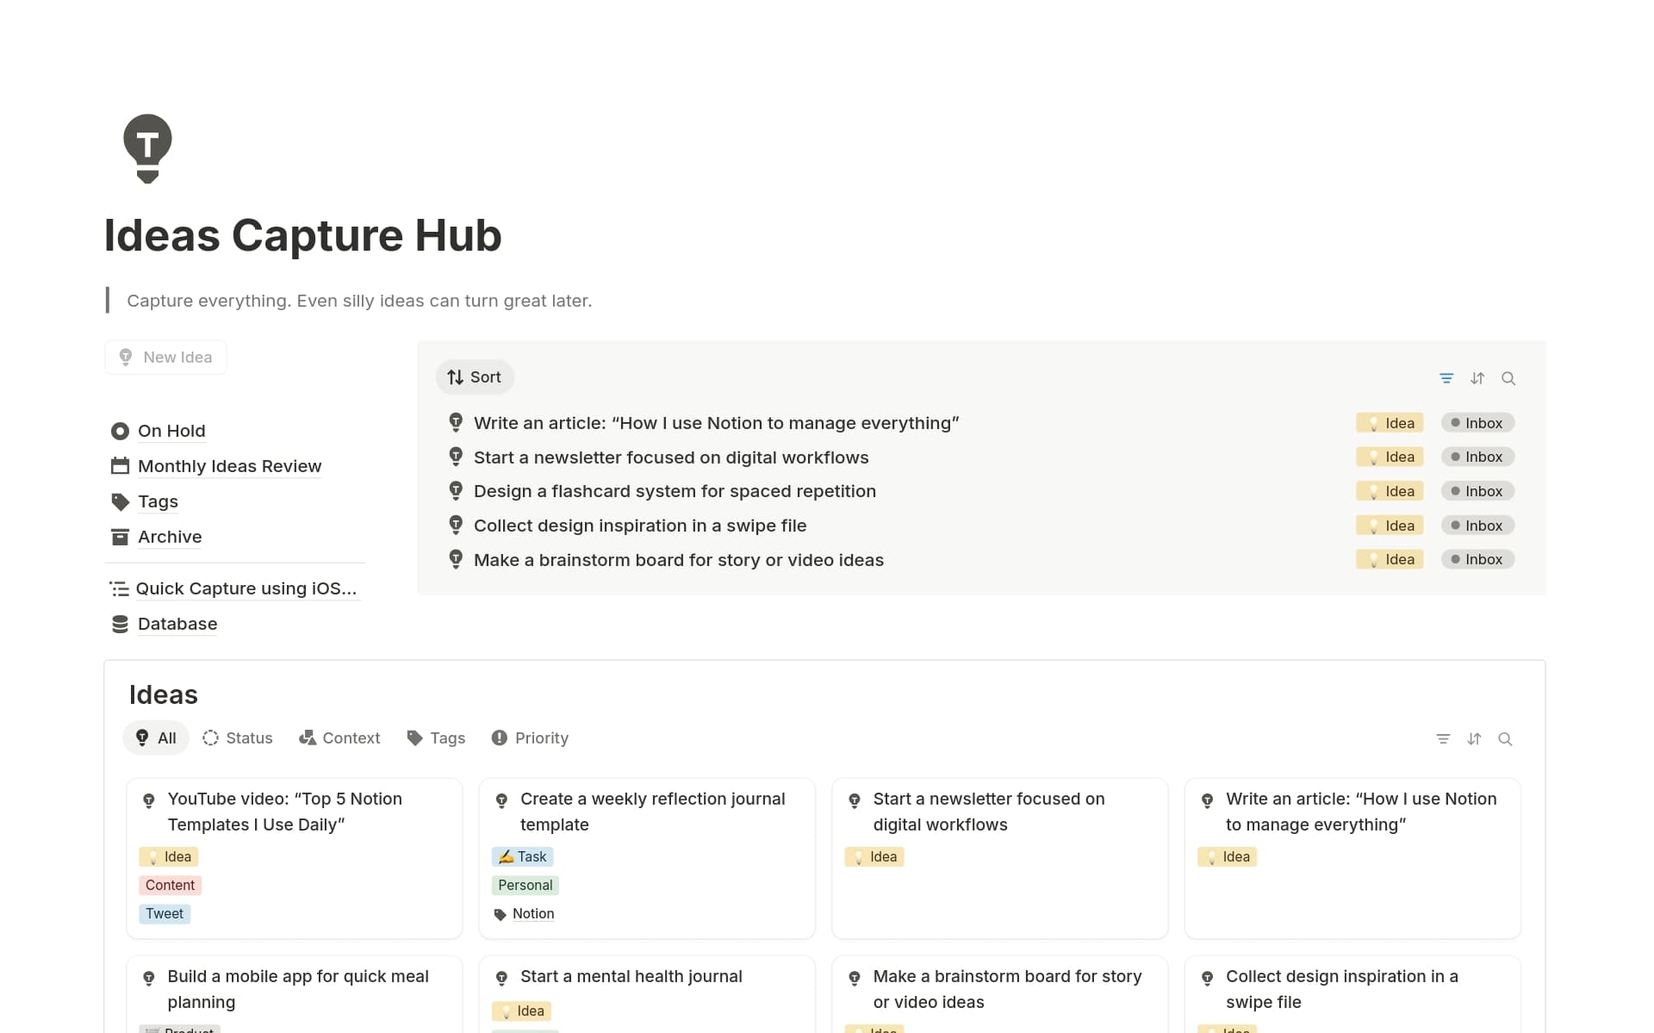Viewport: 1654px width, 1033px height.
Task: Click the search magnifier on the Ideas gallery
Action: (x=1506, y=738)
